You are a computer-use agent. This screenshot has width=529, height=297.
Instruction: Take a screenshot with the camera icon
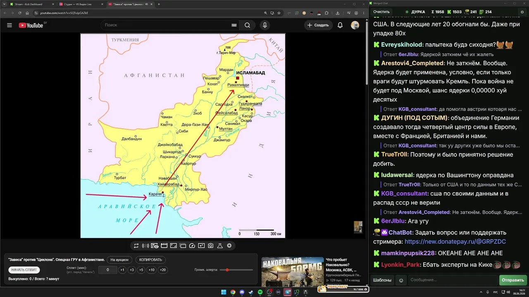[x=211, y=246]
